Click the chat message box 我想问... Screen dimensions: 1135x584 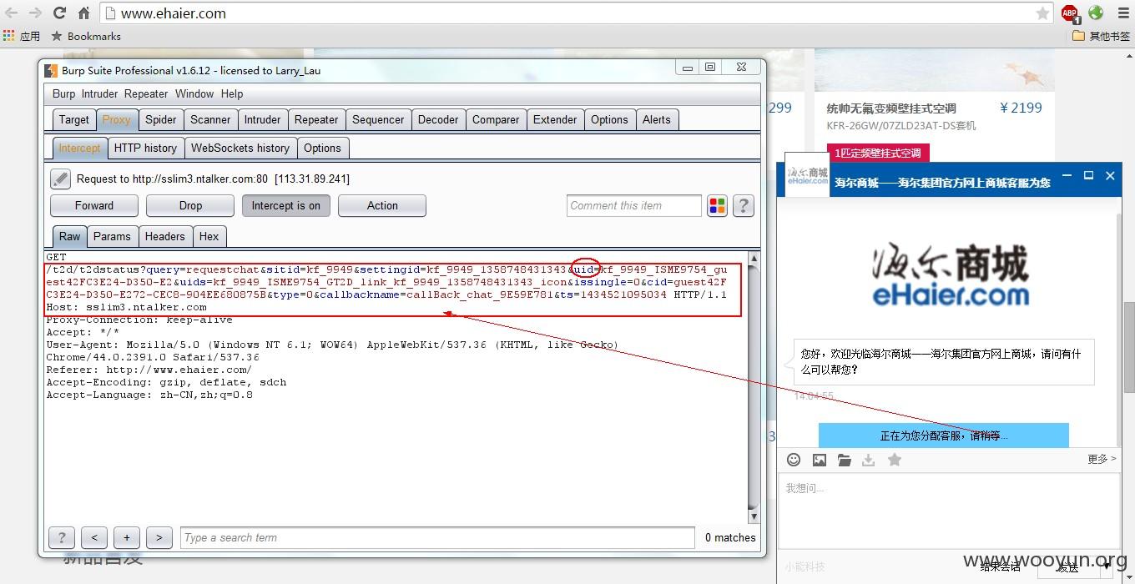[951, 511]
